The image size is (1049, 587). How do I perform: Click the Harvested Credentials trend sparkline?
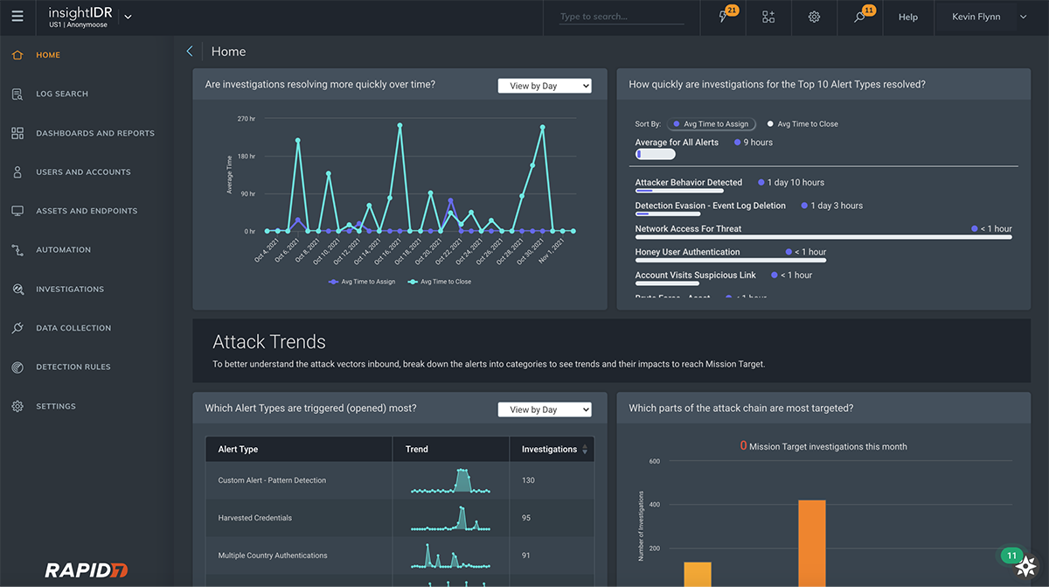451,518
